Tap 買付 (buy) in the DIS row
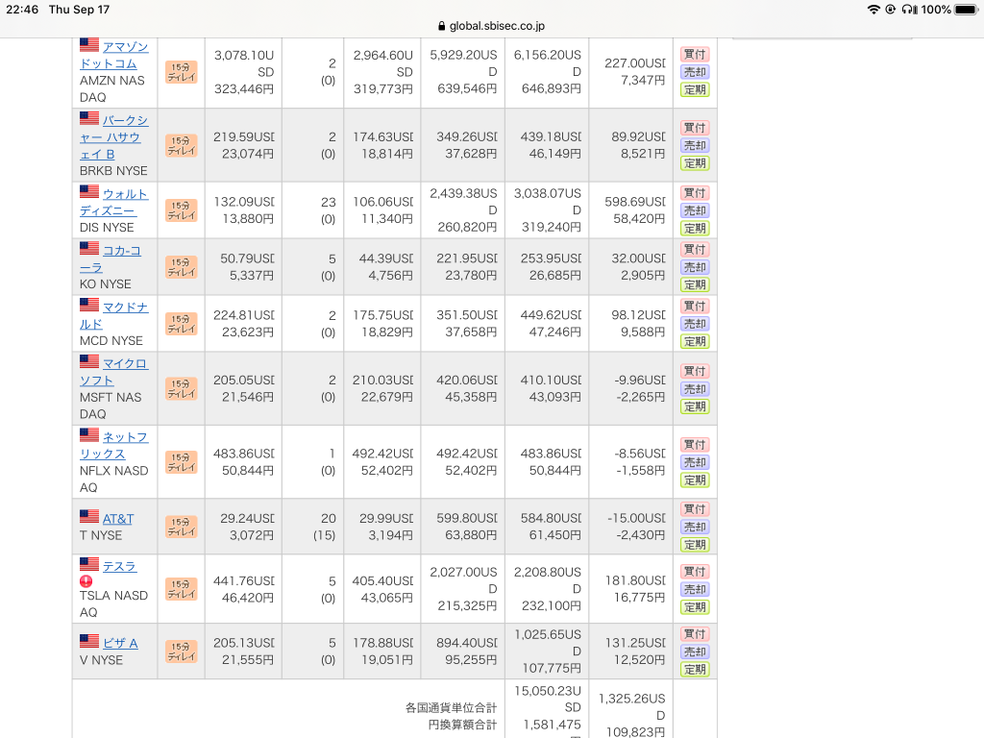The height and width of the screenshot is (738, 984). (x=695, y=192)
